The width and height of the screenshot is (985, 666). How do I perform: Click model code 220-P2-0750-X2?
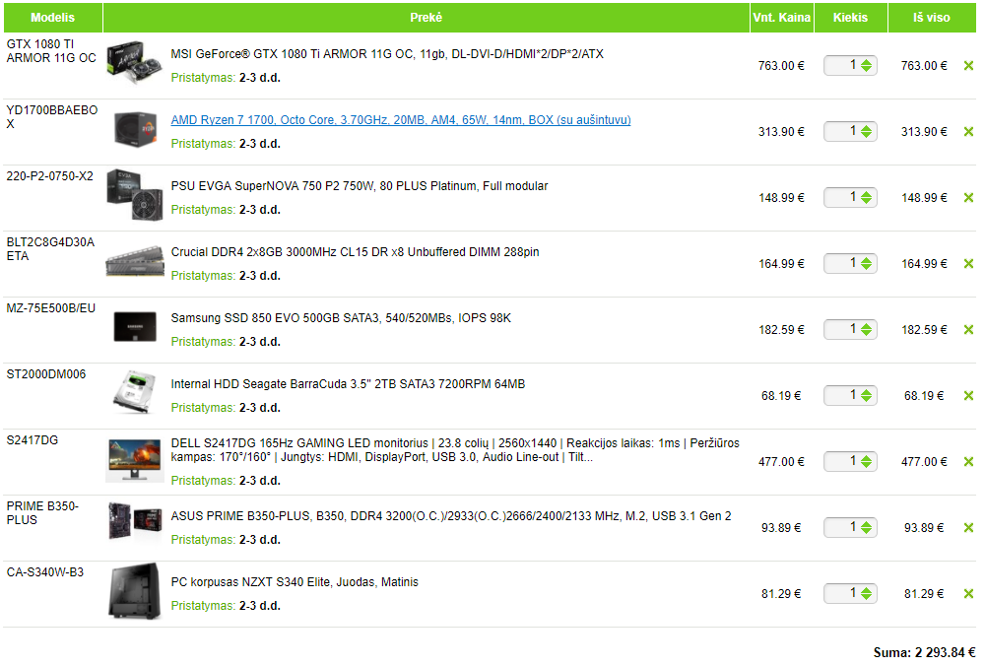pos(49,176)
